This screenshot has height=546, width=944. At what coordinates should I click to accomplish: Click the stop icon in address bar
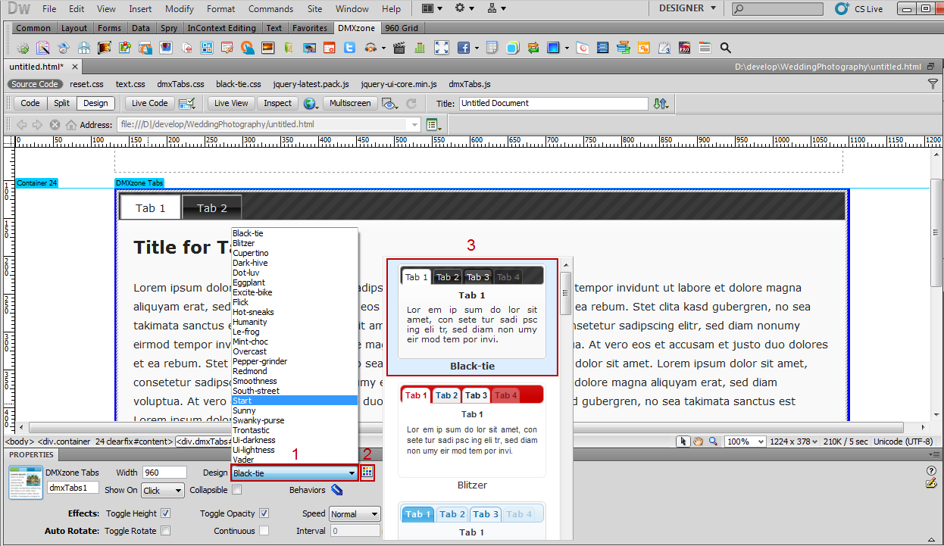point(55,124)
